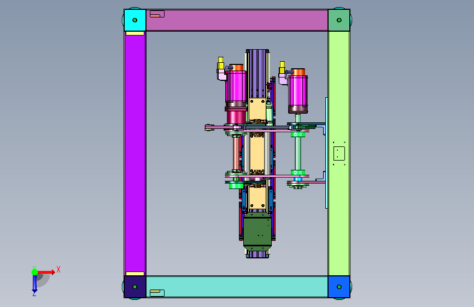474x307 pixels.
Task: Click the orange cap on left motor
Action: pos(236,67)
